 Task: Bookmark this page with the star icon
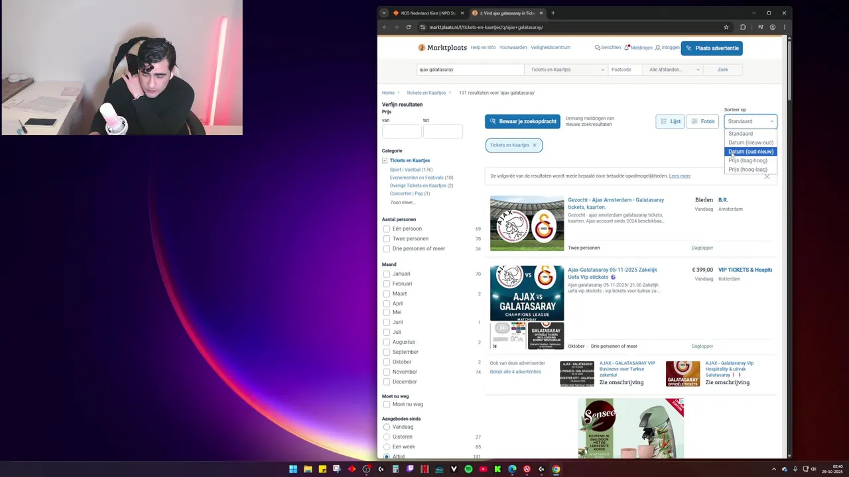click(726, 27)
